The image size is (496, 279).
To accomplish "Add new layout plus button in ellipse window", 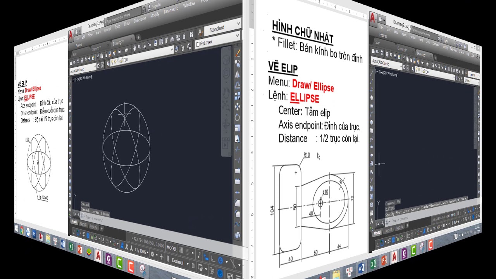I will [102, 228].
